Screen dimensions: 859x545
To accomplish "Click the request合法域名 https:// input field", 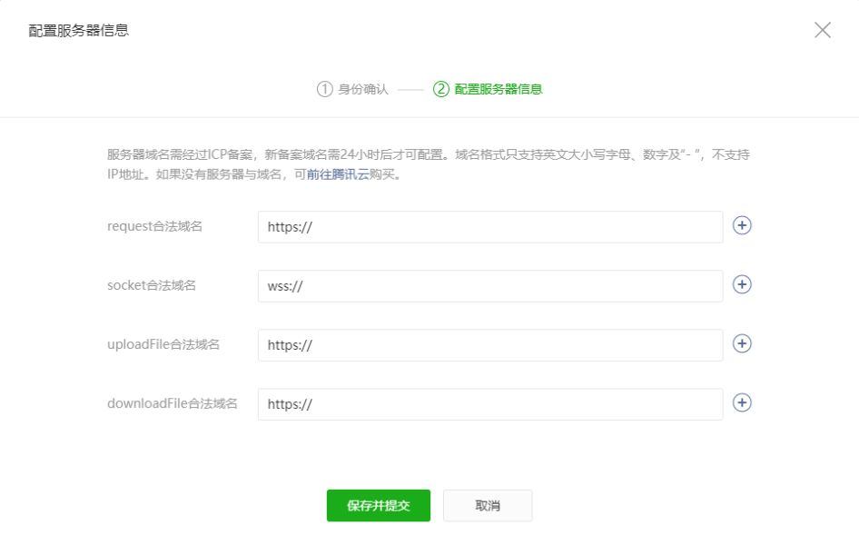I will 490,227.
